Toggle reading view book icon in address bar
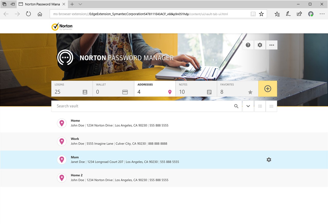328x224 pixels. (253, 14)
